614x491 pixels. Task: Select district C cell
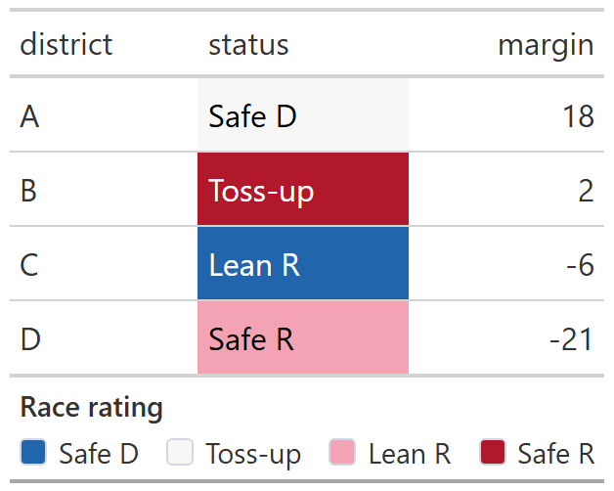(29, 264)
